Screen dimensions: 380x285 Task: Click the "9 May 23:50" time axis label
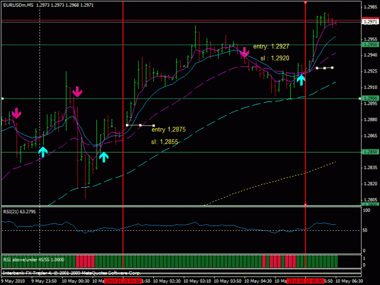pyautogui.click(x=44, y=281)
